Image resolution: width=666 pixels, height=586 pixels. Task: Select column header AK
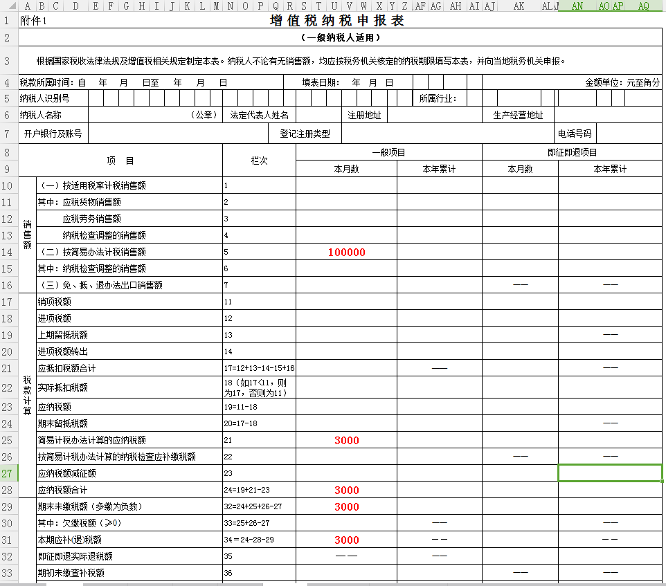519,6
